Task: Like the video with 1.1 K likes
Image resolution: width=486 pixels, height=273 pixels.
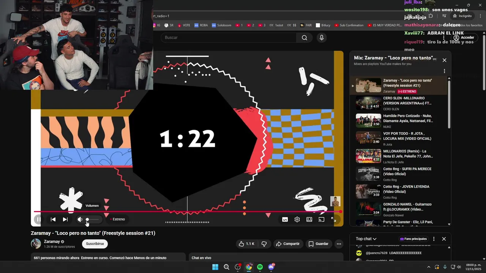Action: [246, 244]
